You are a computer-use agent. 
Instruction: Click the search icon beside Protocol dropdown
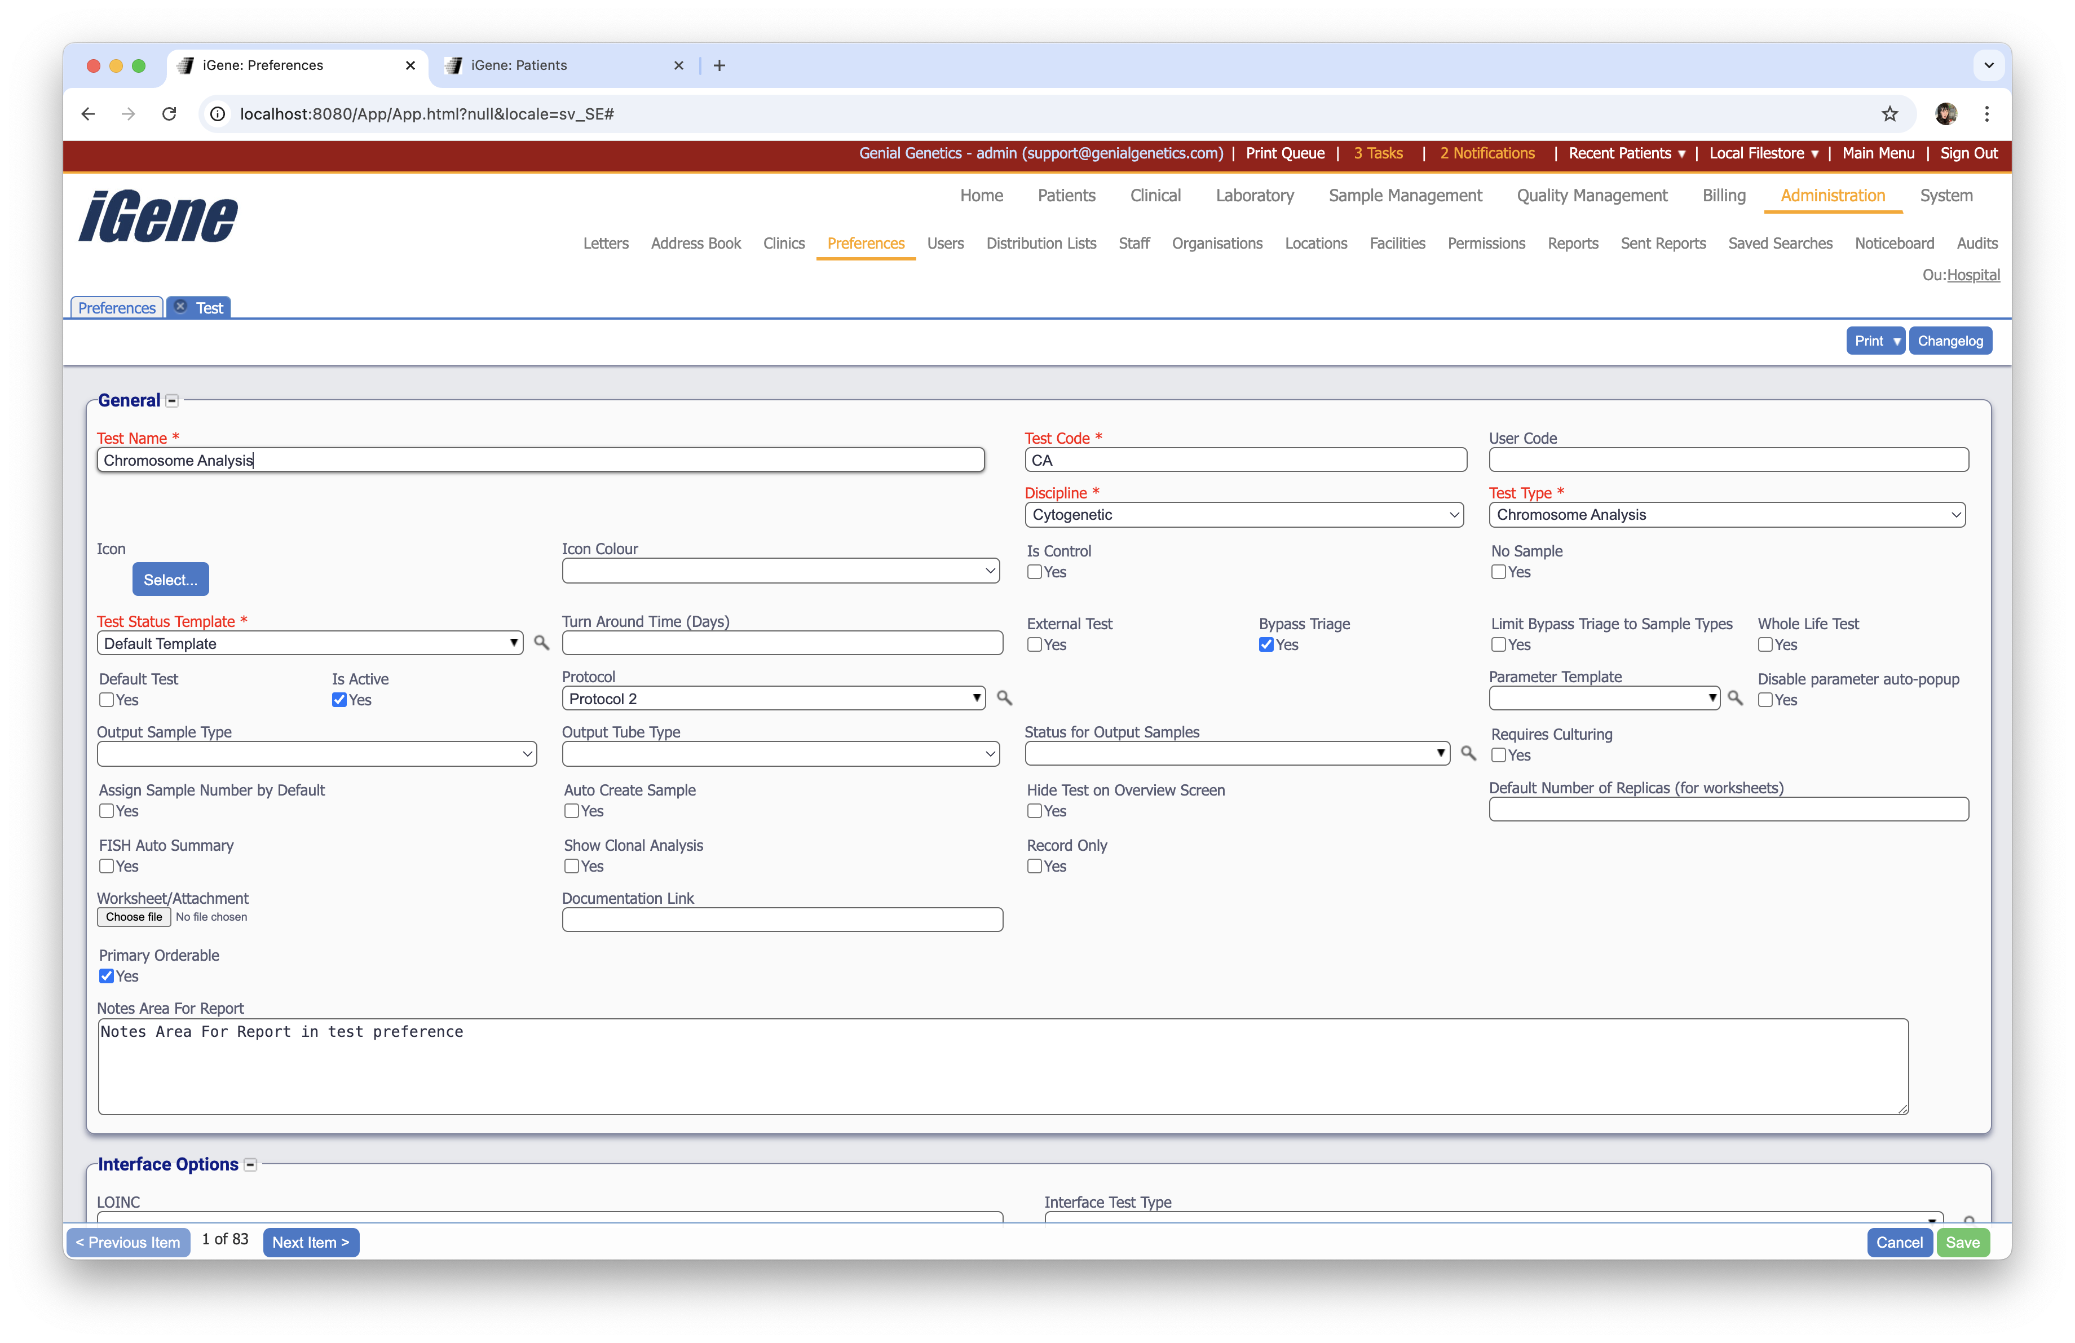click(1004, 698)
